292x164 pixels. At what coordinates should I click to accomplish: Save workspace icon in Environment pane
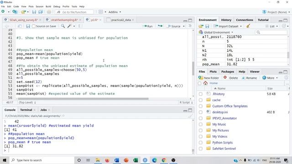pyautogui.click(x=207, y=26)
